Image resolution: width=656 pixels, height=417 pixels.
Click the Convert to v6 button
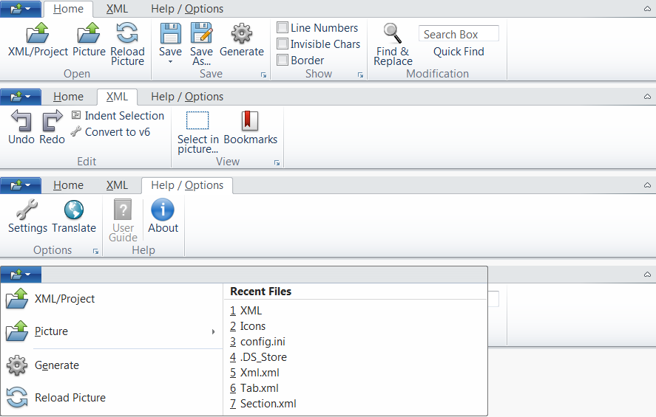click(x=117, y=132)
